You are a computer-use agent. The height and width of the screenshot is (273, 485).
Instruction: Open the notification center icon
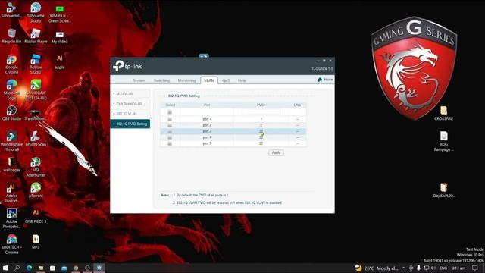click(475, 268)
